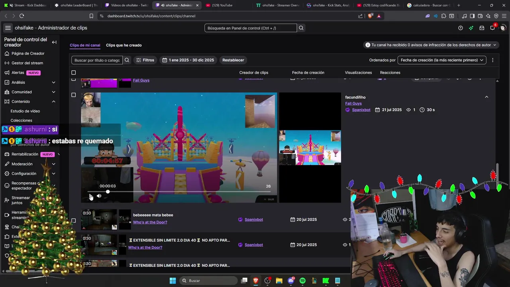Open the three-dot options next to sort
Viewport: 510px width, 287px height.
click(492, 60)
